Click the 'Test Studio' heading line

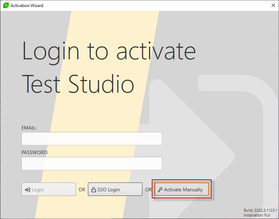click(78, 84)
